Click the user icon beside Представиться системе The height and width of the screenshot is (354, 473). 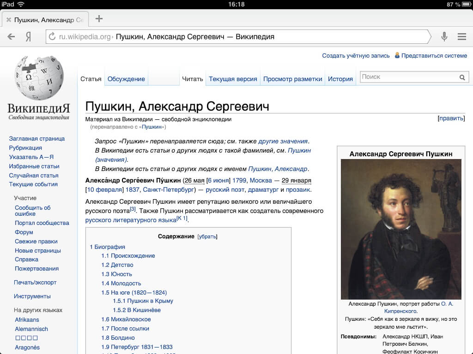(x=397, y=55)
